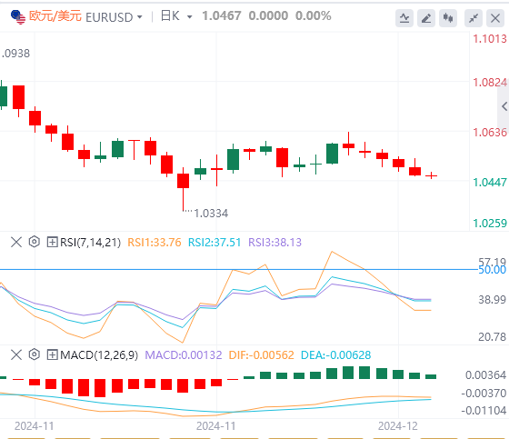Viewport: 509px width, 439px height.
Task: Click the RSI(7,14,21) indicator label
Action: click(91, 243)
